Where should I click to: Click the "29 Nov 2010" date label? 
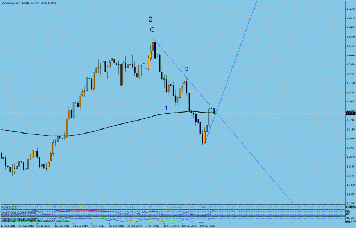point(207,226)
